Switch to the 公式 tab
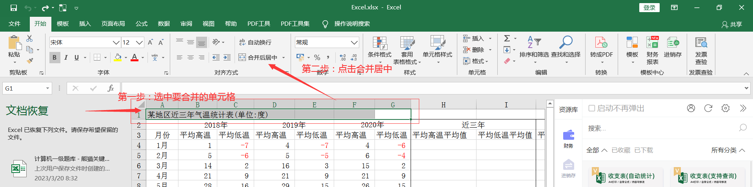The width and height of the screenshot is (753, 187). pos(142,24)
